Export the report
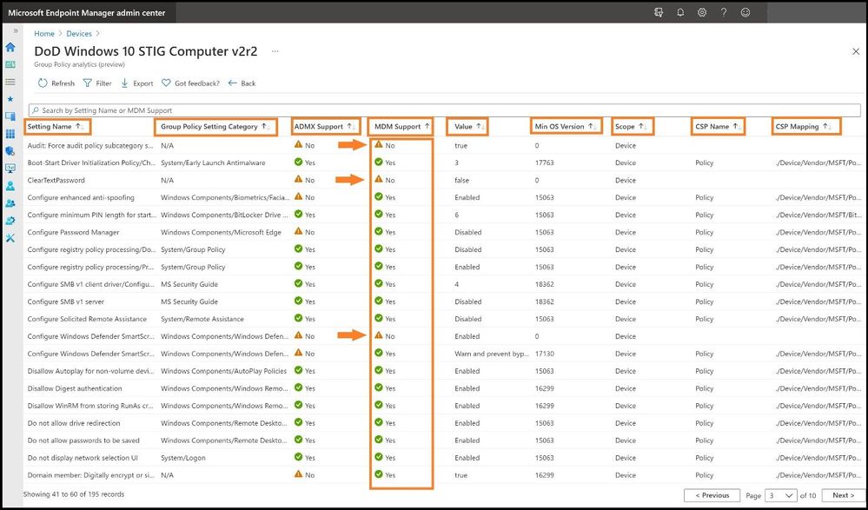868x510 pixels. pos(136,83)
